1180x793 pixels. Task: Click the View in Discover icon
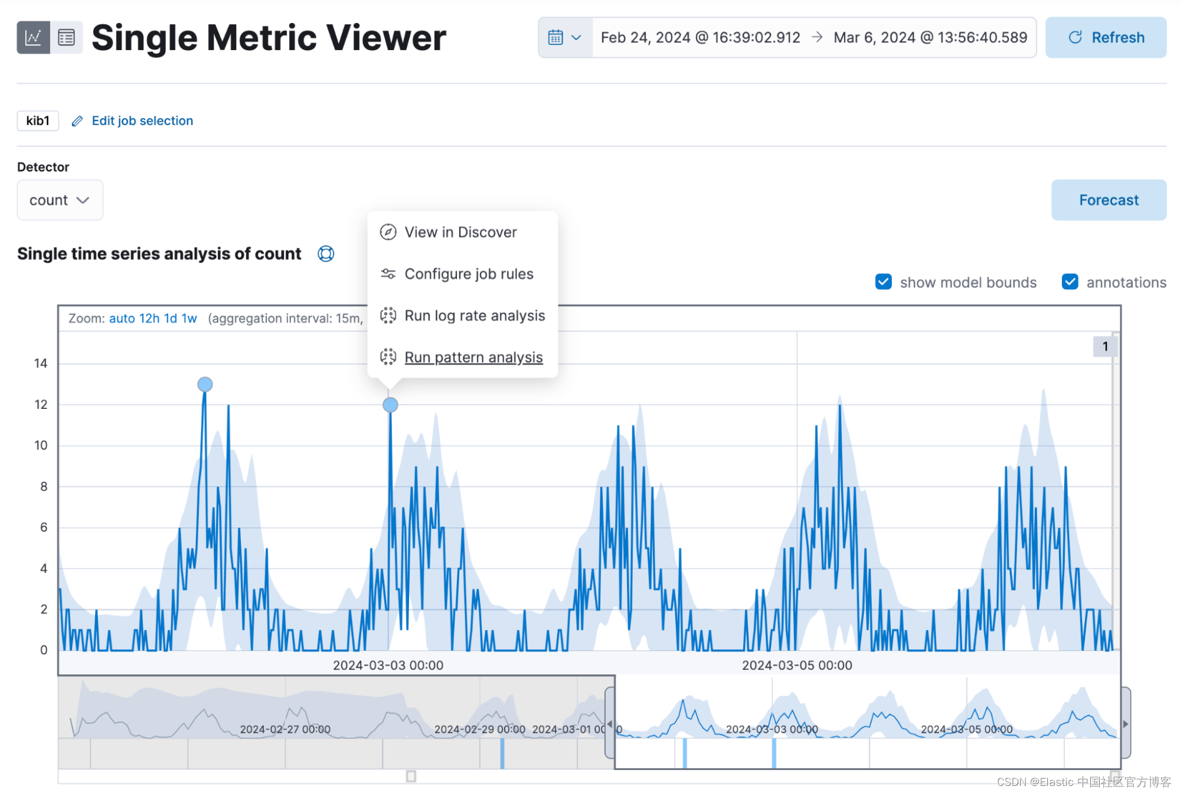387,232
